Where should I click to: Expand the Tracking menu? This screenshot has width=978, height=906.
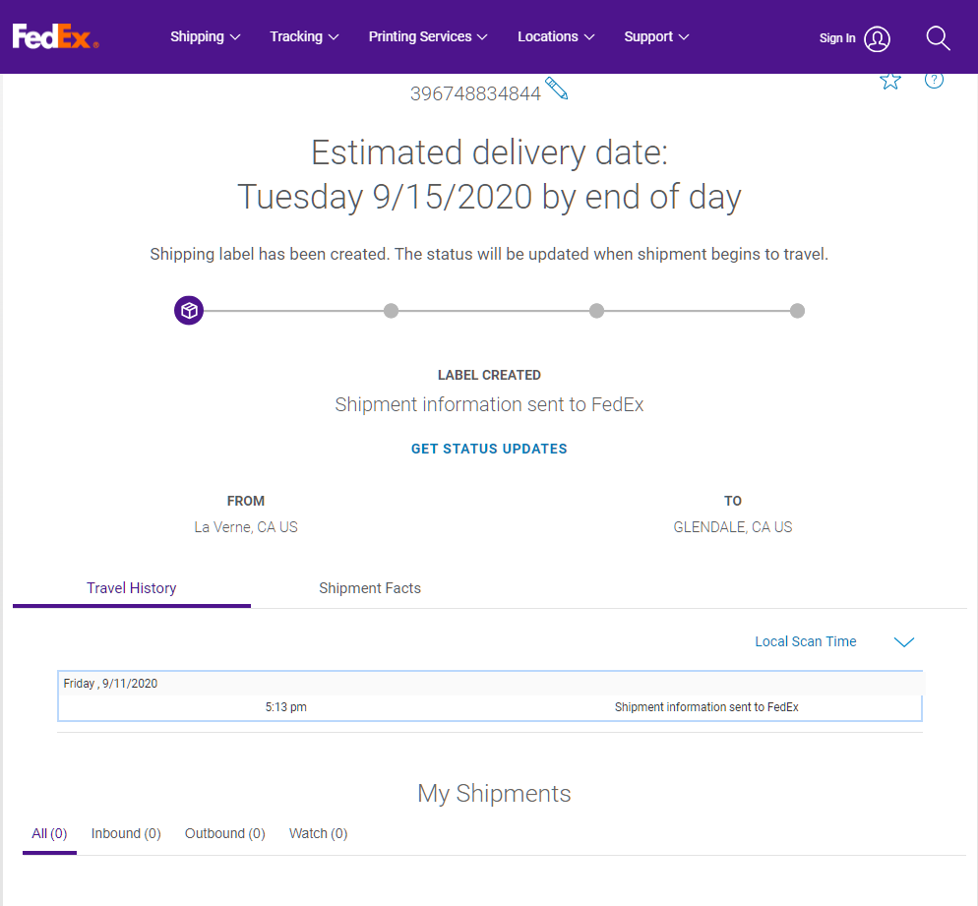304,37
